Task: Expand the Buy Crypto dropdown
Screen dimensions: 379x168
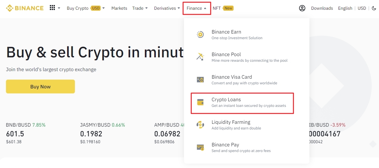Action: pos(86,8)
